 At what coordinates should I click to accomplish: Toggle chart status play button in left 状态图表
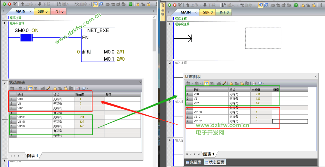(30, 88)
